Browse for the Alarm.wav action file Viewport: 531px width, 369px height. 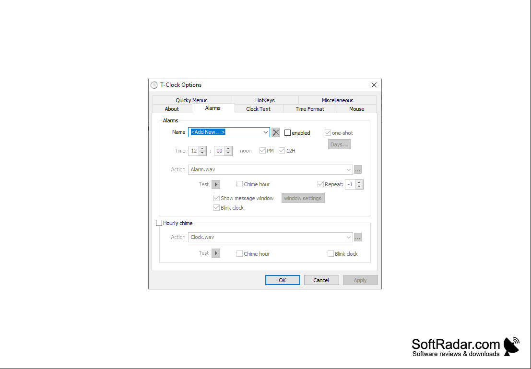click(x=358, y=169)
